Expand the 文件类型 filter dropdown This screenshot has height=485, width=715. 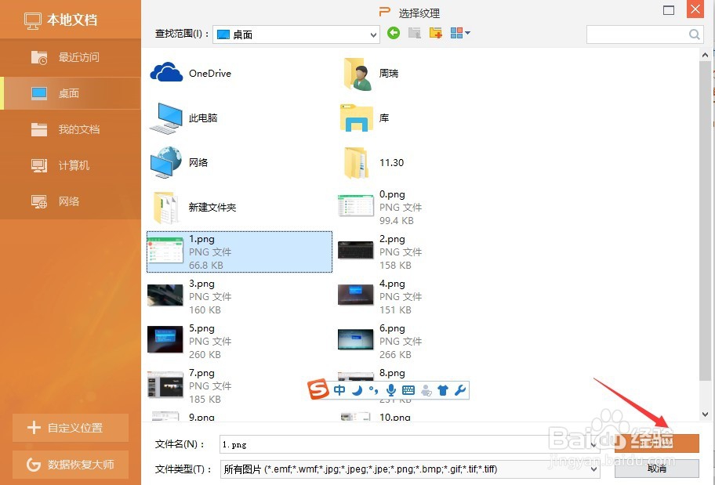tap(594, 469)
